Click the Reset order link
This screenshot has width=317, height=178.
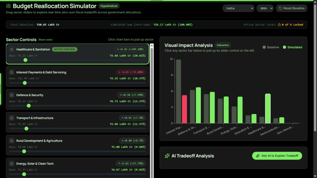(46, 40)
